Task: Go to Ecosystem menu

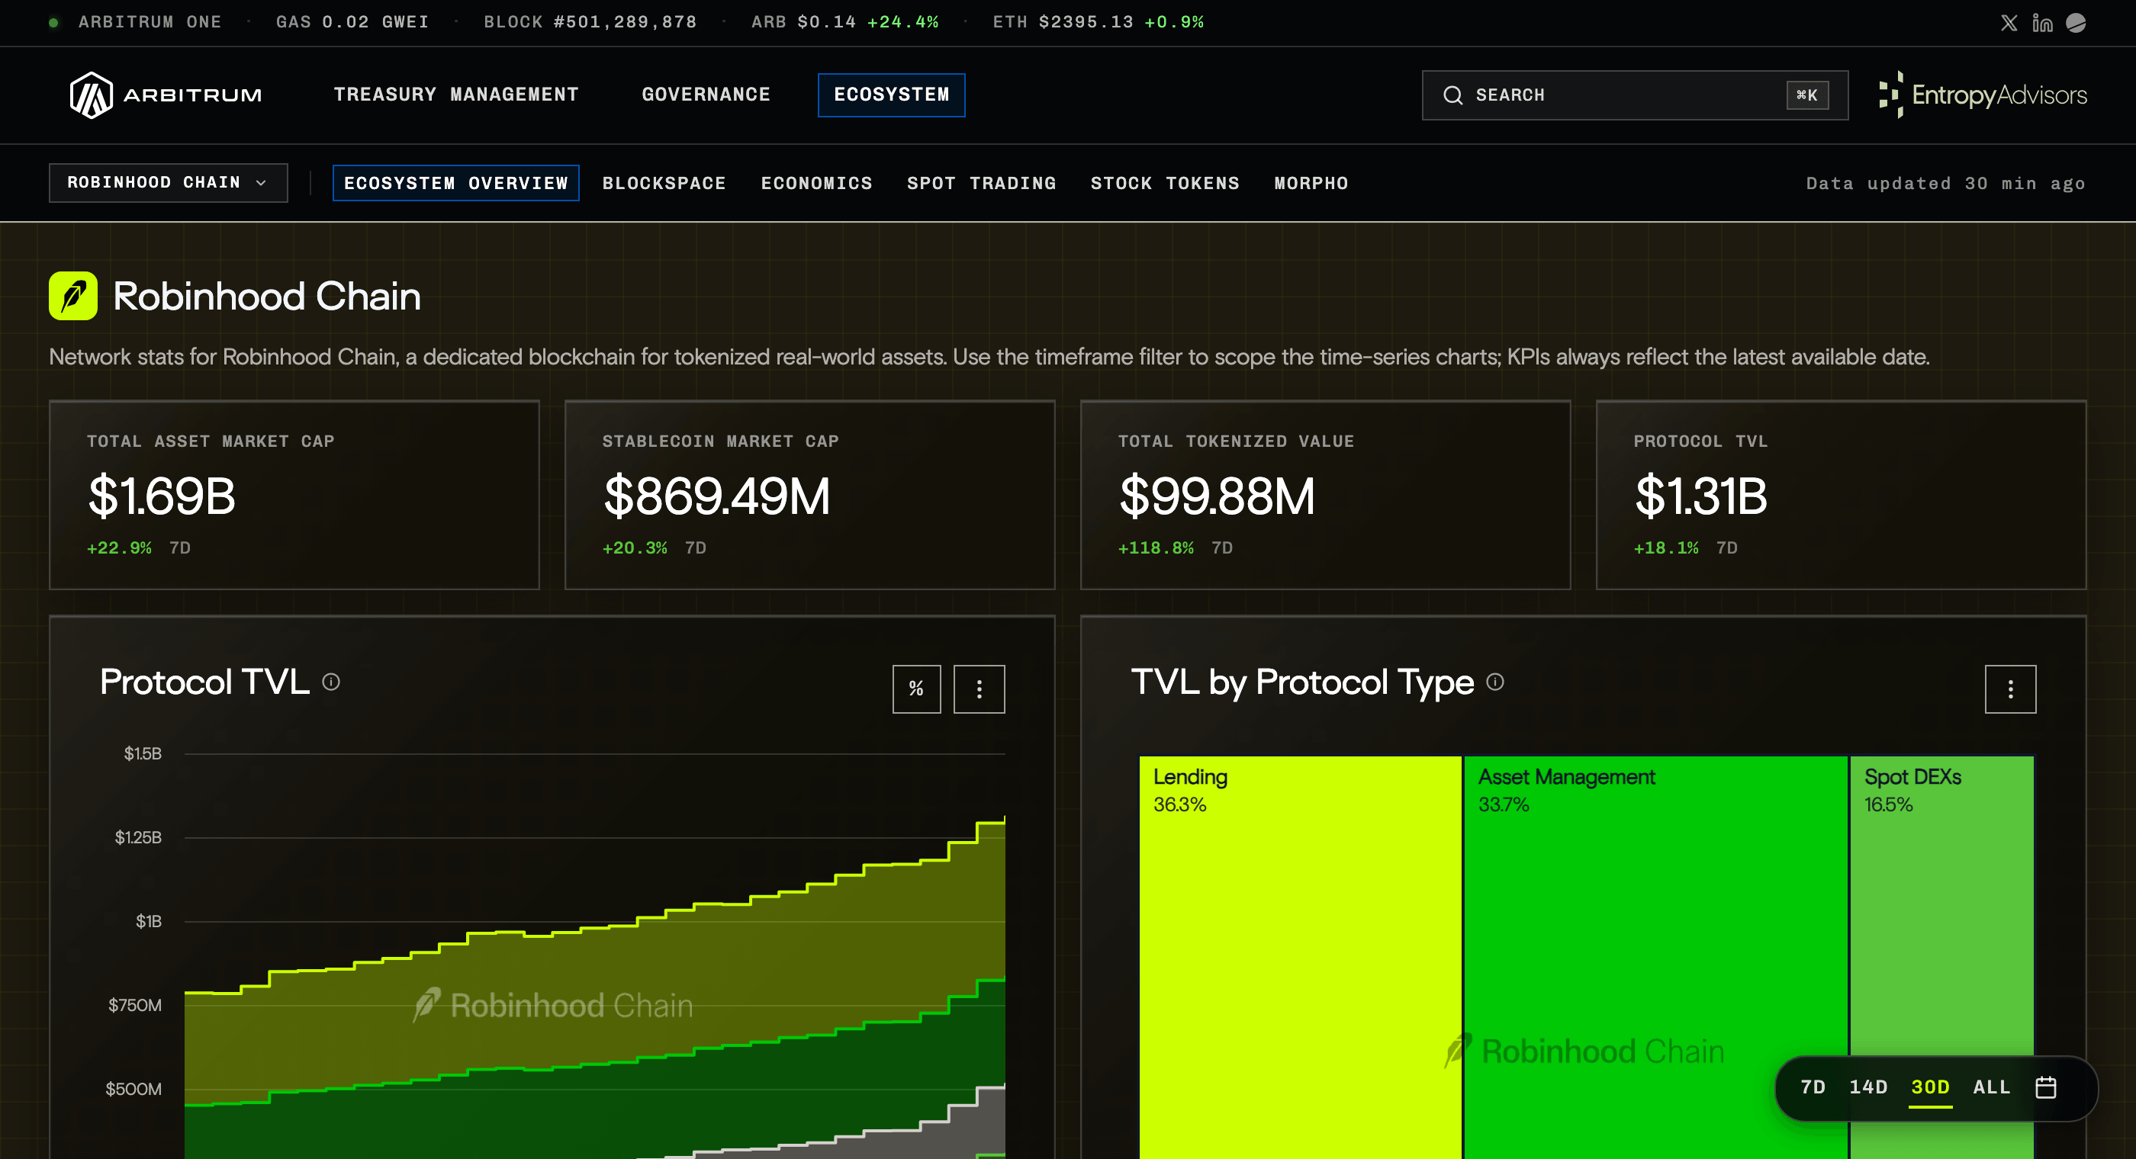Action: pos(891,95)
